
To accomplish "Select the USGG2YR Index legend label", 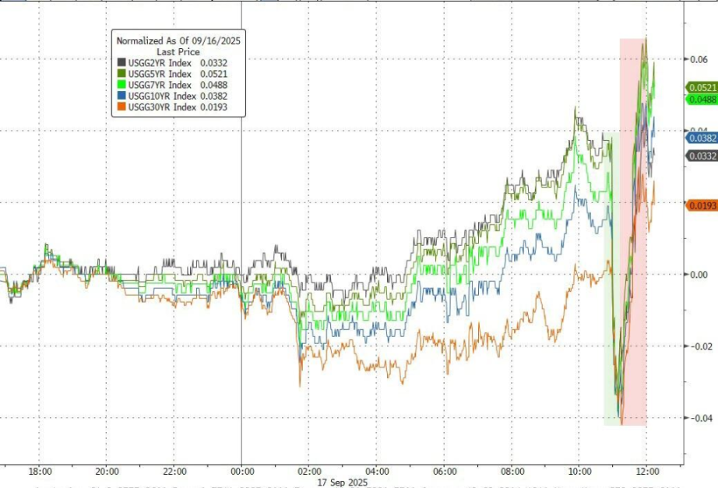I will click(160, 62).
